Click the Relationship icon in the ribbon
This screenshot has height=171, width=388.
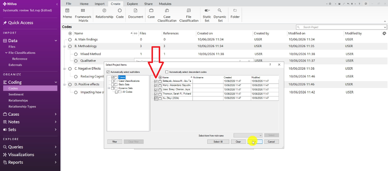click(x=105, y=11)
